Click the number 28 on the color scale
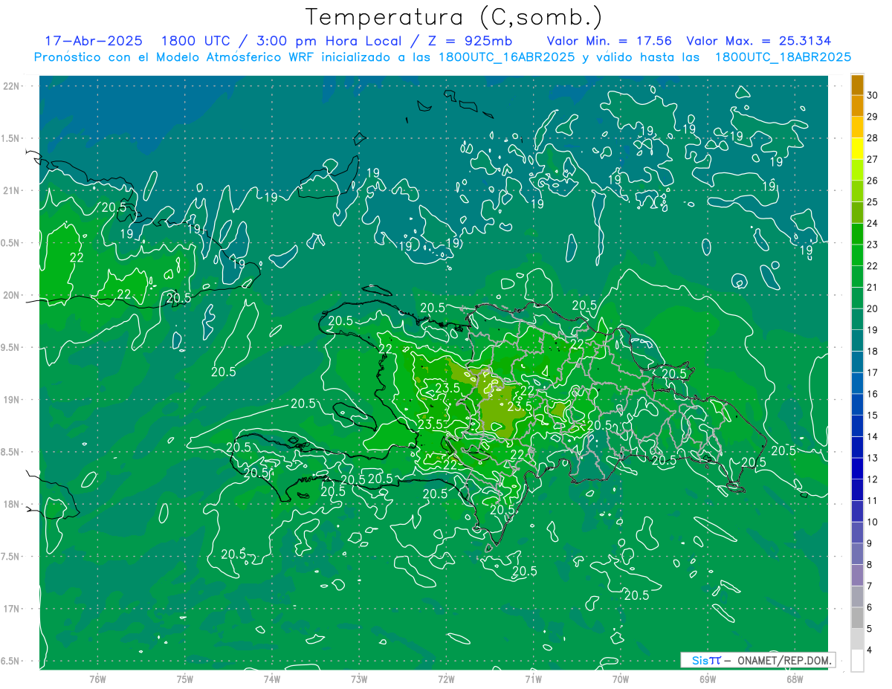The width and height of the screenshot is (892, 689). click(872, 138)
